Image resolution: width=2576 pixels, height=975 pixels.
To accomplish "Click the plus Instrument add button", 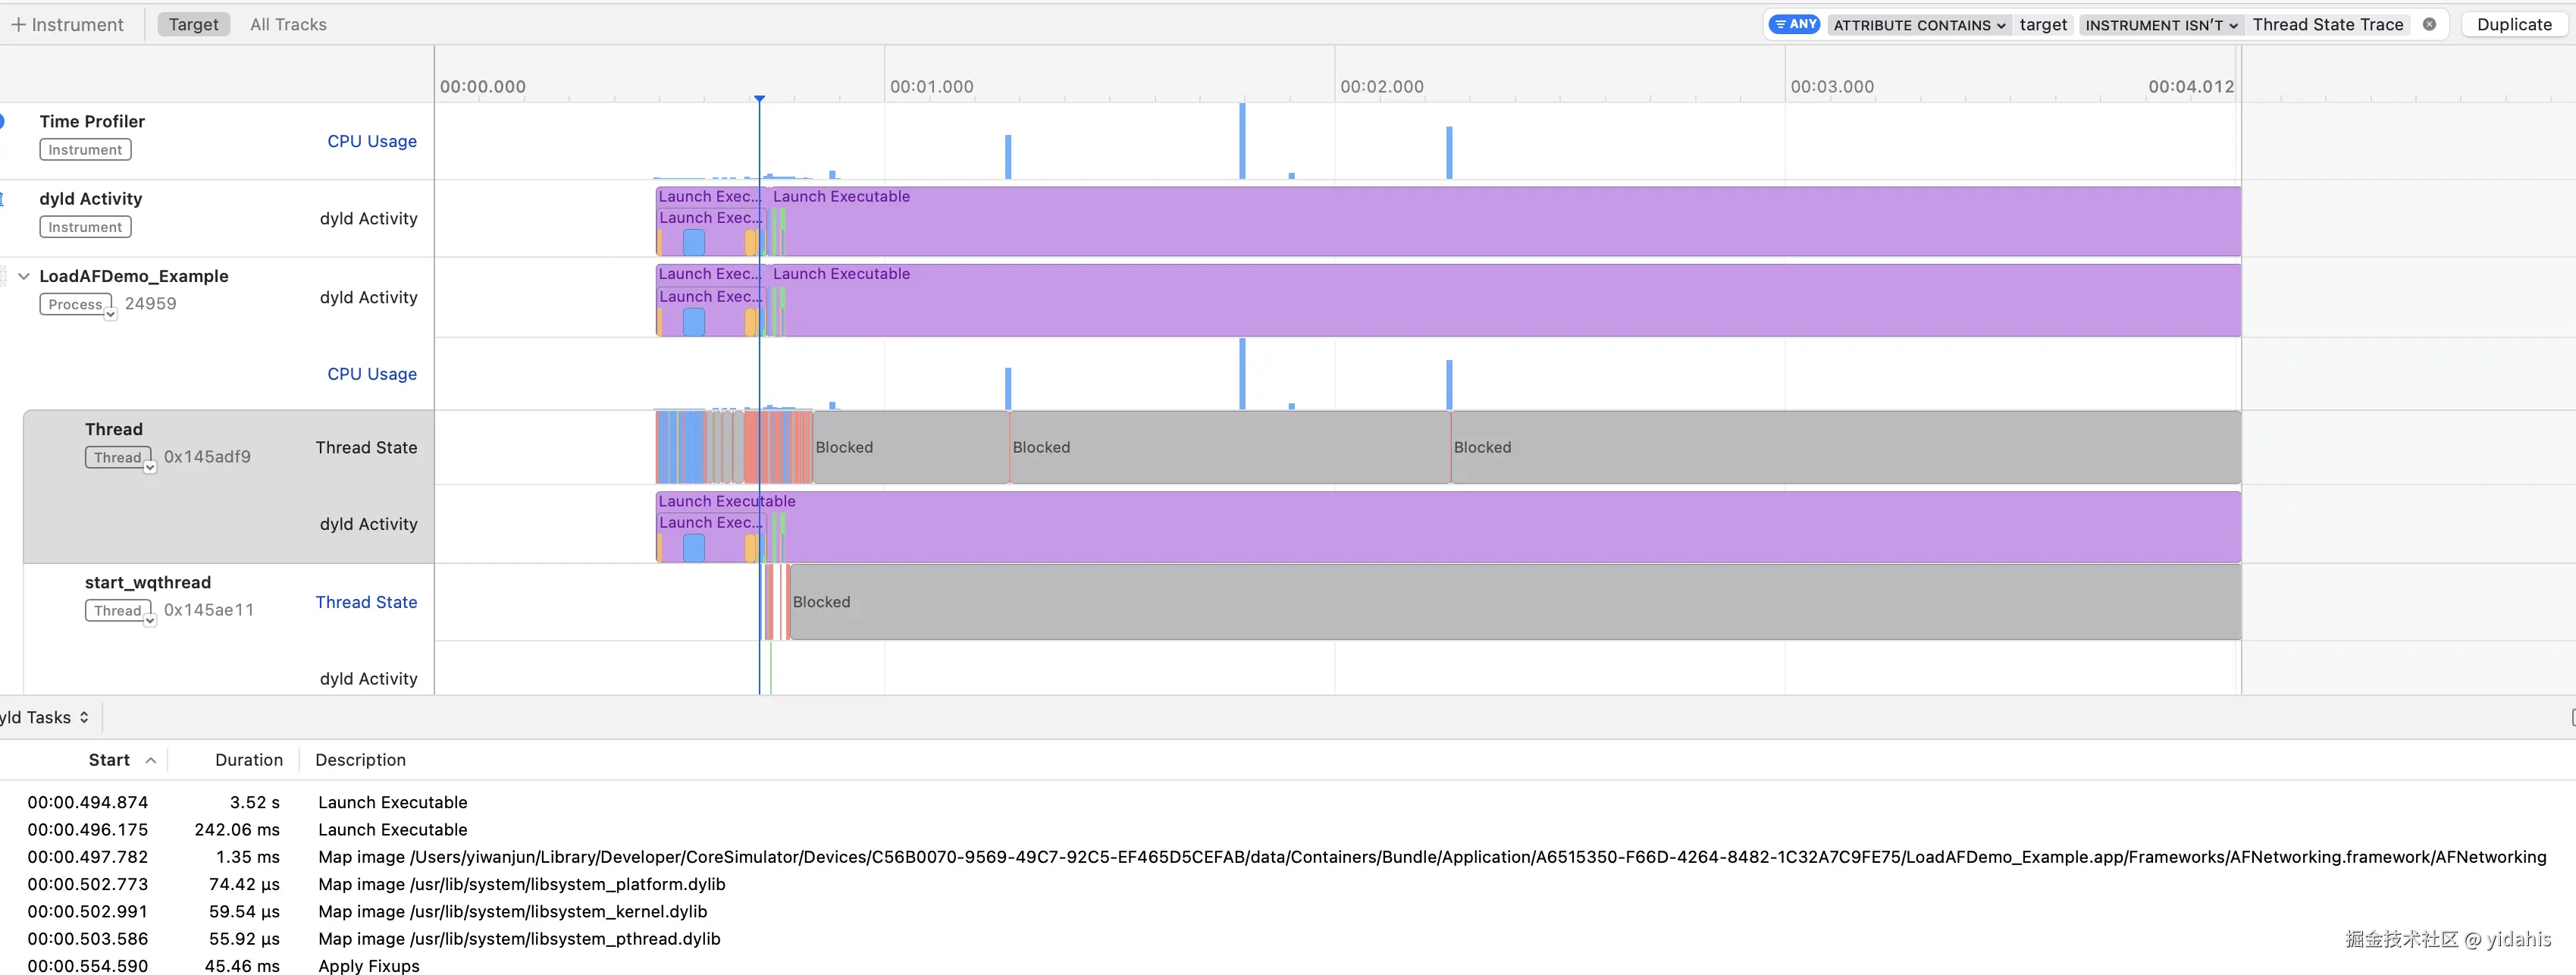I will click(67, 24).
